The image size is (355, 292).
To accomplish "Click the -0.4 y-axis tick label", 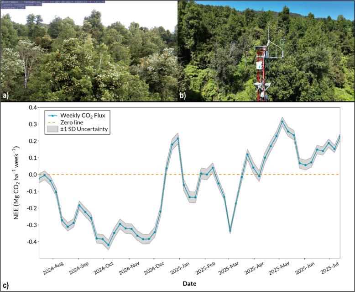I will coord(31,242).
